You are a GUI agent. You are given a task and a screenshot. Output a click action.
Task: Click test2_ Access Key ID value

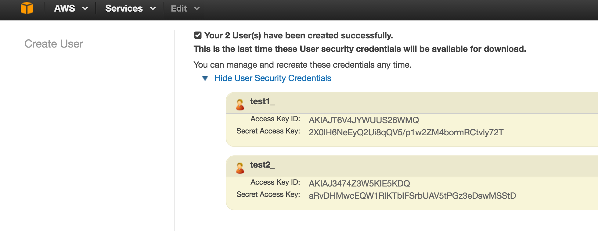coord(359,183)
